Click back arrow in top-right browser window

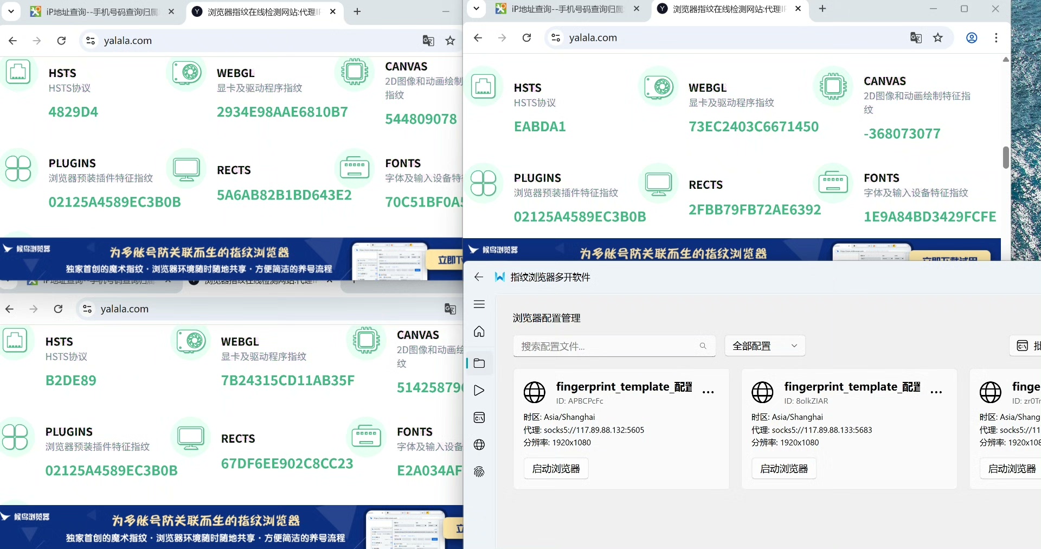(x=478, y=37)
